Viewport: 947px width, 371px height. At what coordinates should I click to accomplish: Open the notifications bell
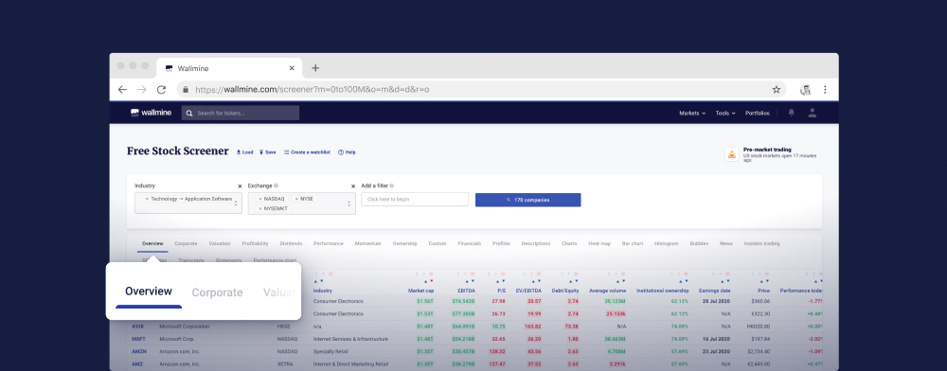click(x=791, y=113)
